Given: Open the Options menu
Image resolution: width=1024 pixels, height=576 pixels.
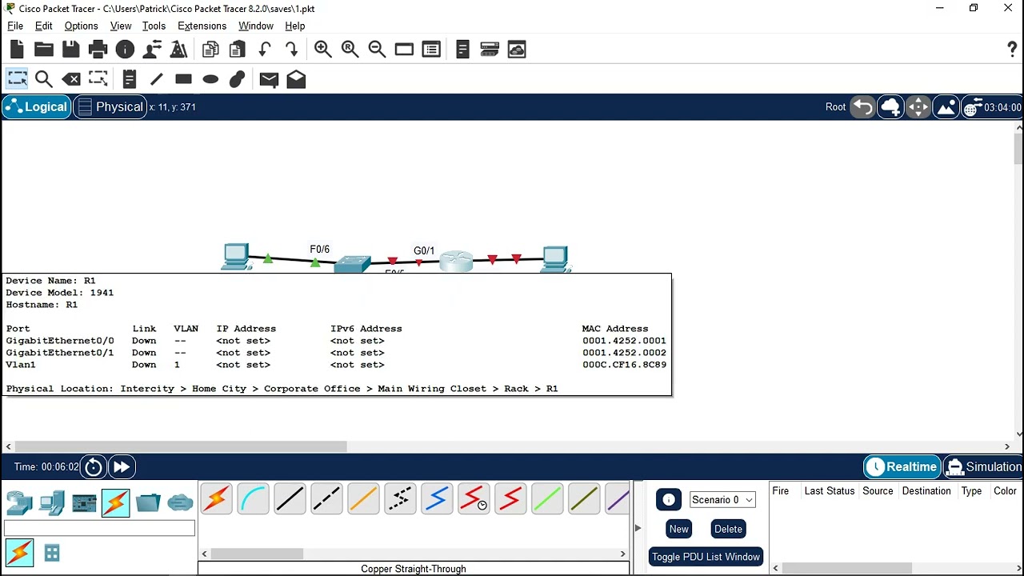Looking at the screenshot, I should pyautogui.click(x=81, y=26).
